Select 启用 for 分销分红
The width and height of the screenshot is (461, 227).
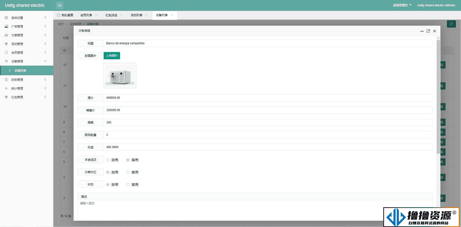point(112,172)
